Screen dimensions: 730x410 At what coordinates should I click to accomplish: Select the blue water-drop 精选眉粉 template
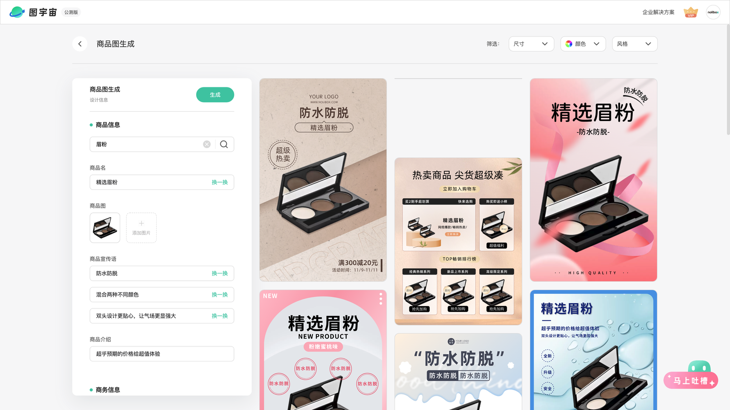coord(594,350)
